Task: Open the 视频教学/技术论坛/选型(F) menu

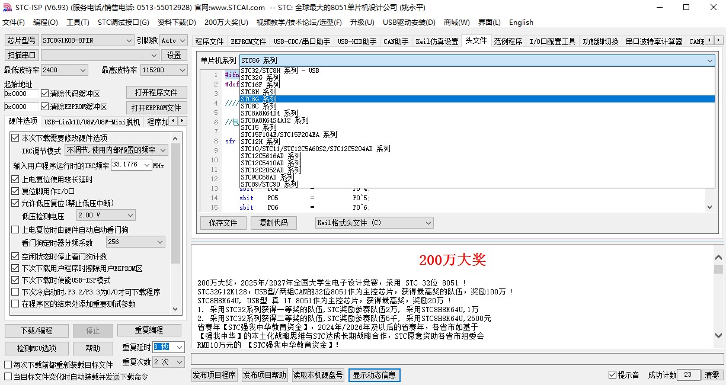Action: pos(299,23)
